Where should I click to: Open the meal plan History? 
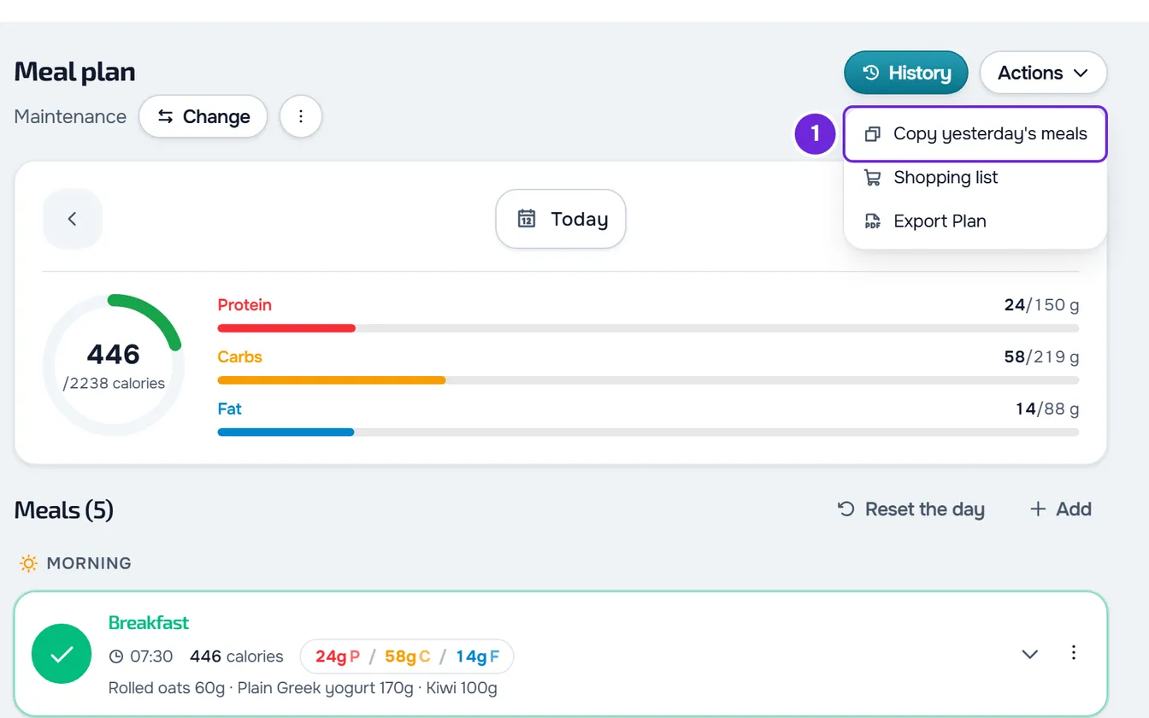tap(905, 73)
